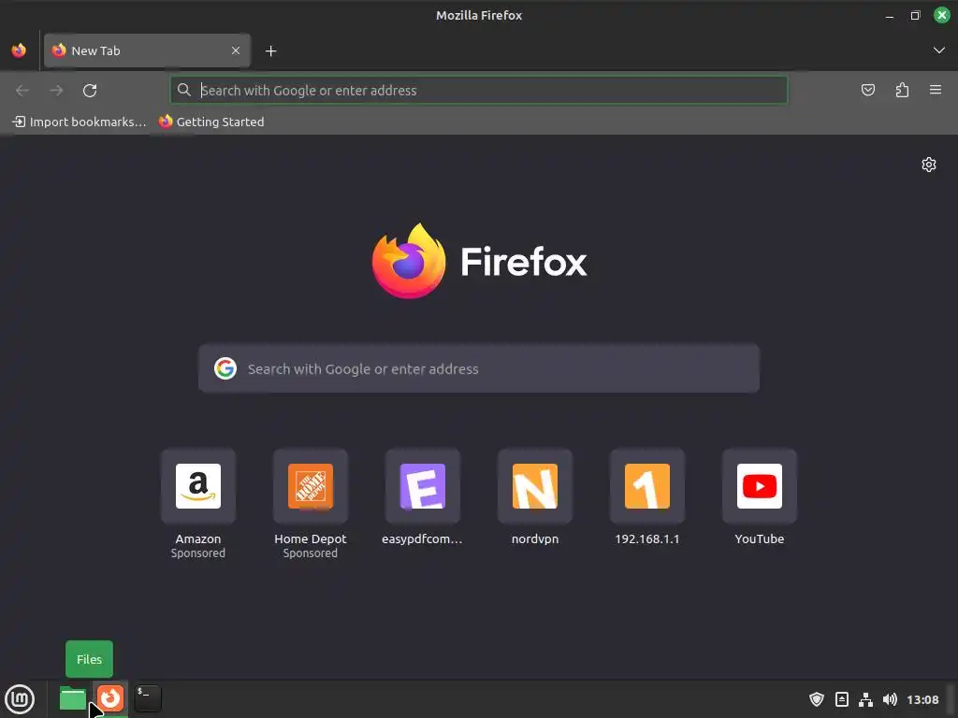Click the Amazon label text
Viewport: 958px width, 718px height.
coord(198,539)
